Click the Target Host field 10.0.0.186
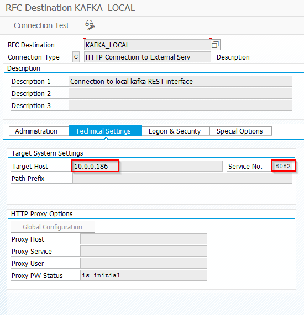 (x=147, y=166)
